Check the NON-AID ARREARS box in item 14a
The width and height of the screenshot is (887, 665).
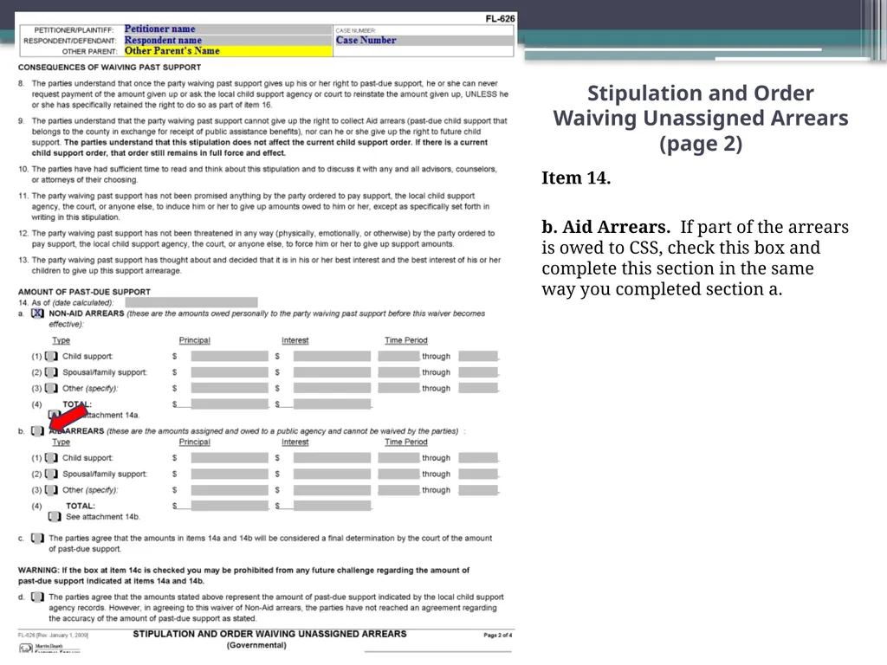coord(37,313)
